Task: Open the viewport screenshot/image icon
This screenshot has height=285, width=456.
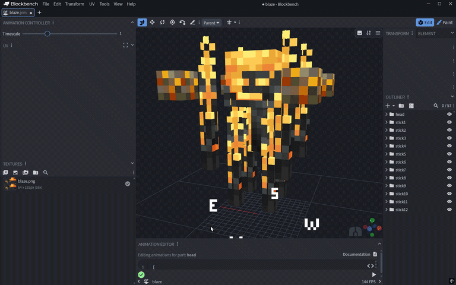Action: pos(360,33)
